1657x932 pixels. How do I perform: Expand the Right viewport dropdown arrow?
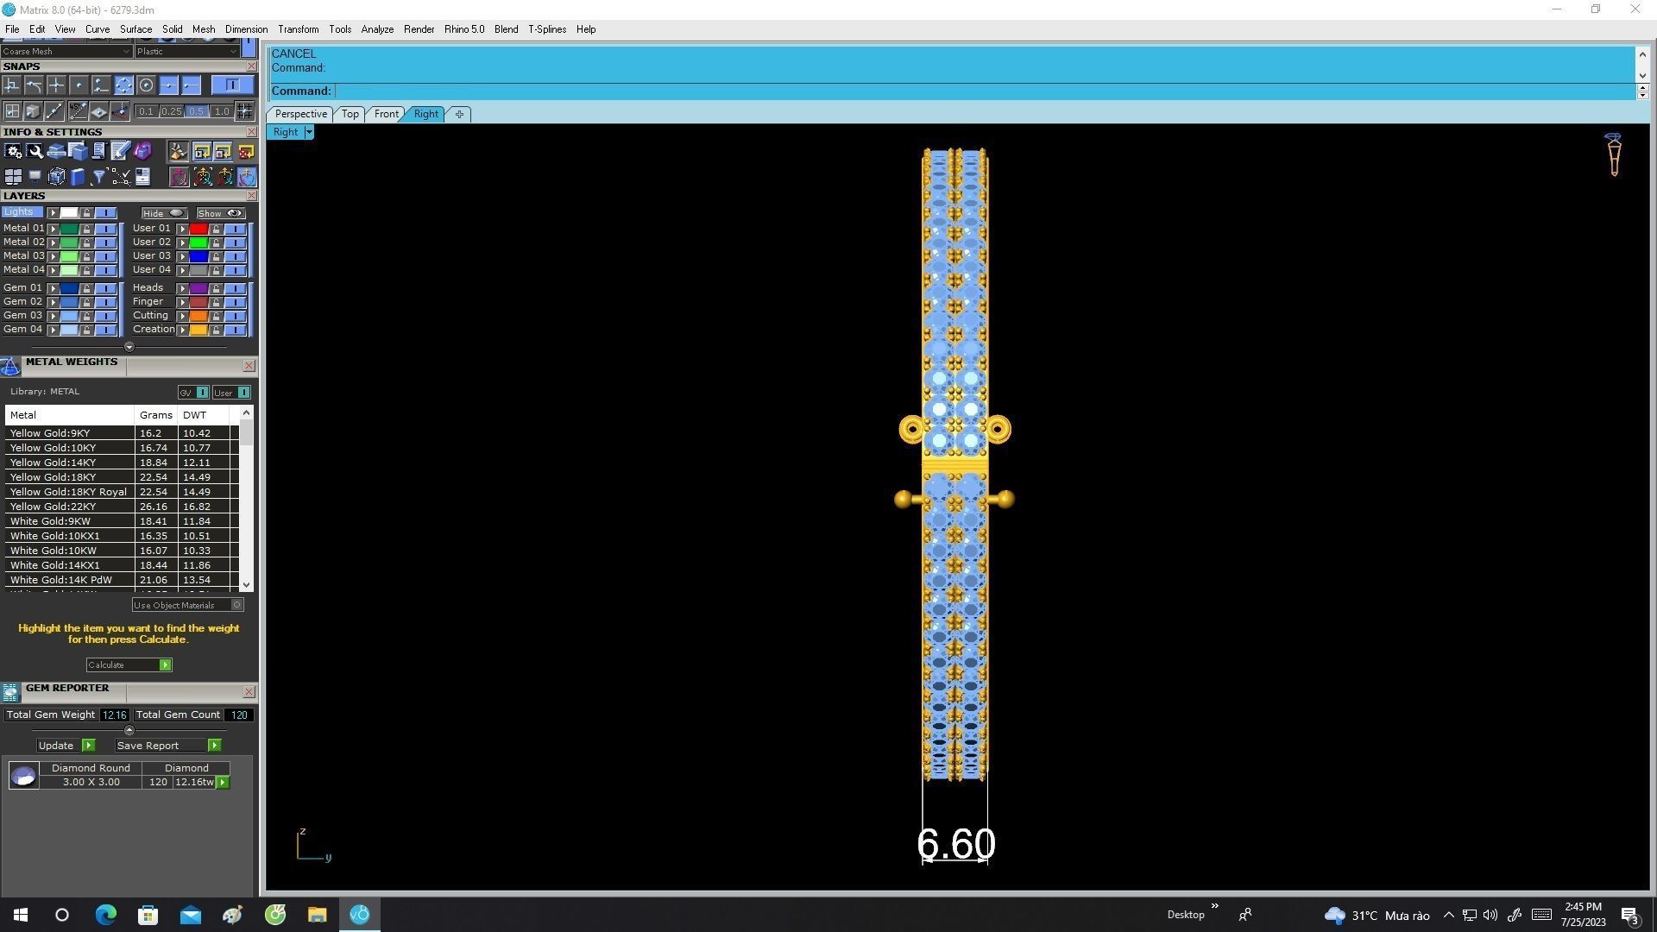pyautogui.click(x=309, y=133)
